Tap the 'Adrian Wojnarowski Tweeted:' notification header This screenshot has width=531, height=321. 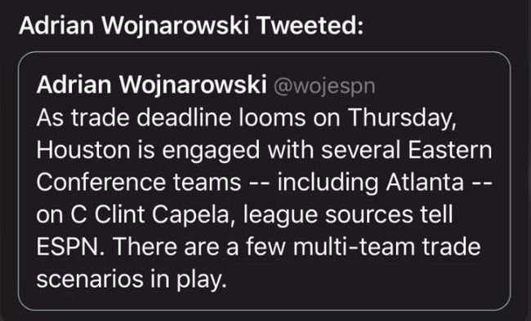[x=191, y=26]
